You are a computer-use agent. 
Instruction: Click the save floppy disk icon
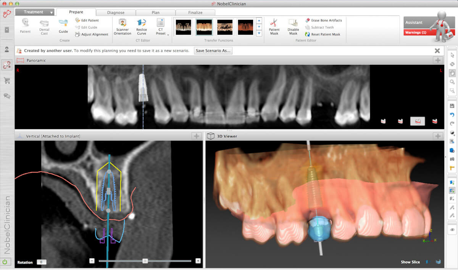pyautogui.click(x=452, y=105)
